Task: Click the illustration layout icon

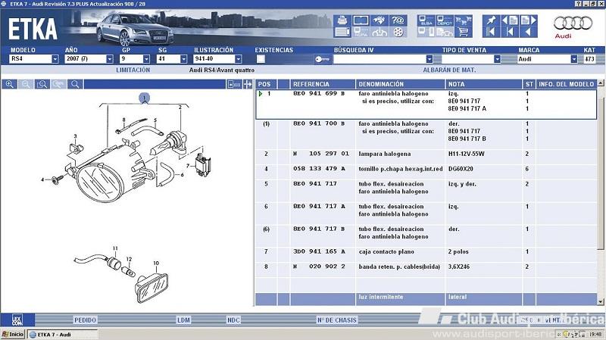Action: point(234,84)
